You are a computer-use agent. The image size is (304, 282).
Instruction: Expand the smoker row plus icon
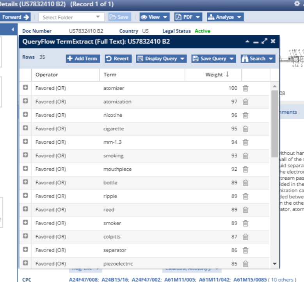click(x=25, y=222)
